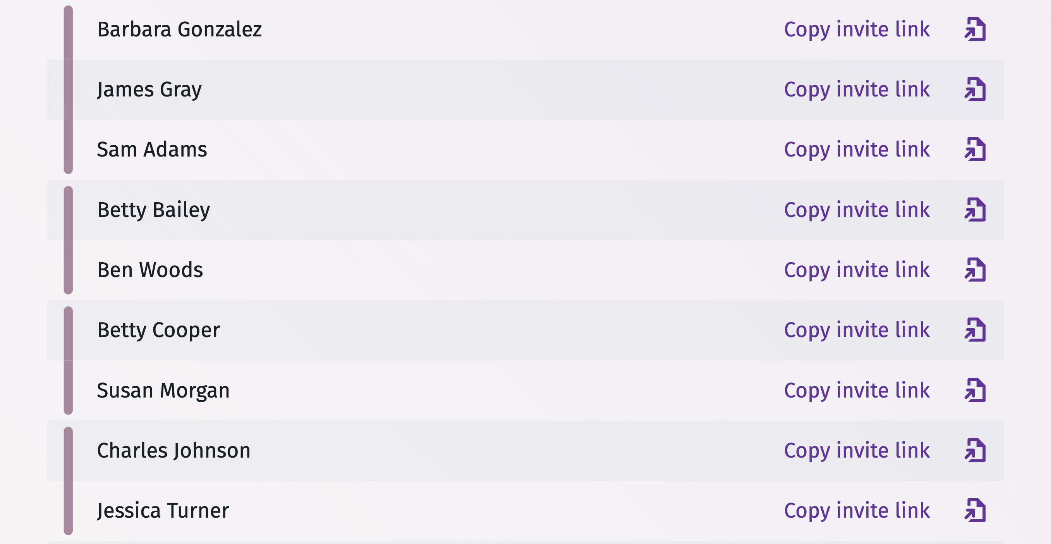Select the Charles Johnson name entry

pyautogui.click(x=174, y=451)
